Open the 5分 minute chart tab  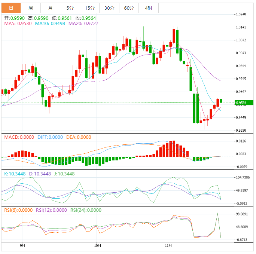[x=70, y=8]
